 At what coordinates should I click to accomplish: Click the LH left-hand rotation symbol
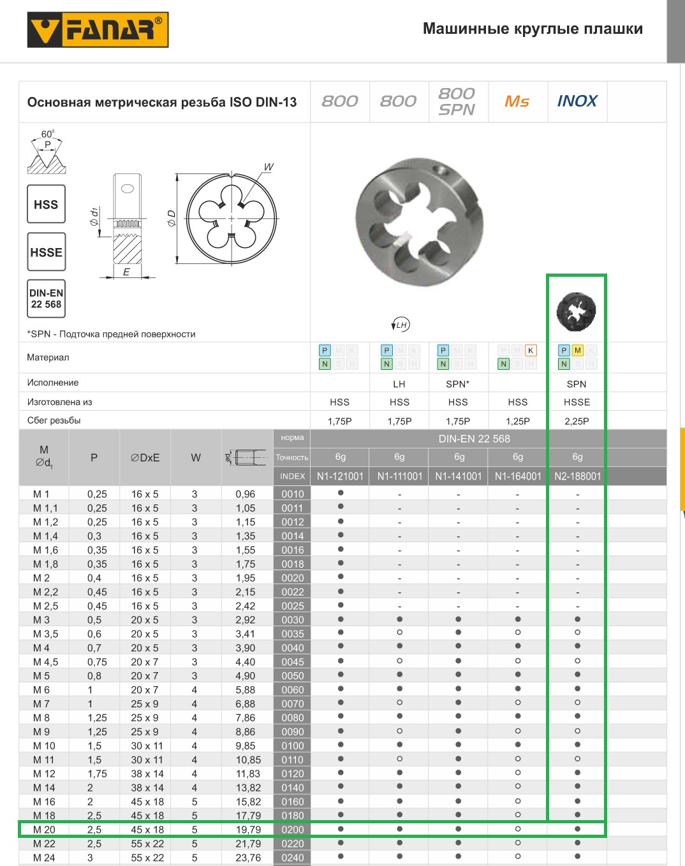click(x=401, y=325)
